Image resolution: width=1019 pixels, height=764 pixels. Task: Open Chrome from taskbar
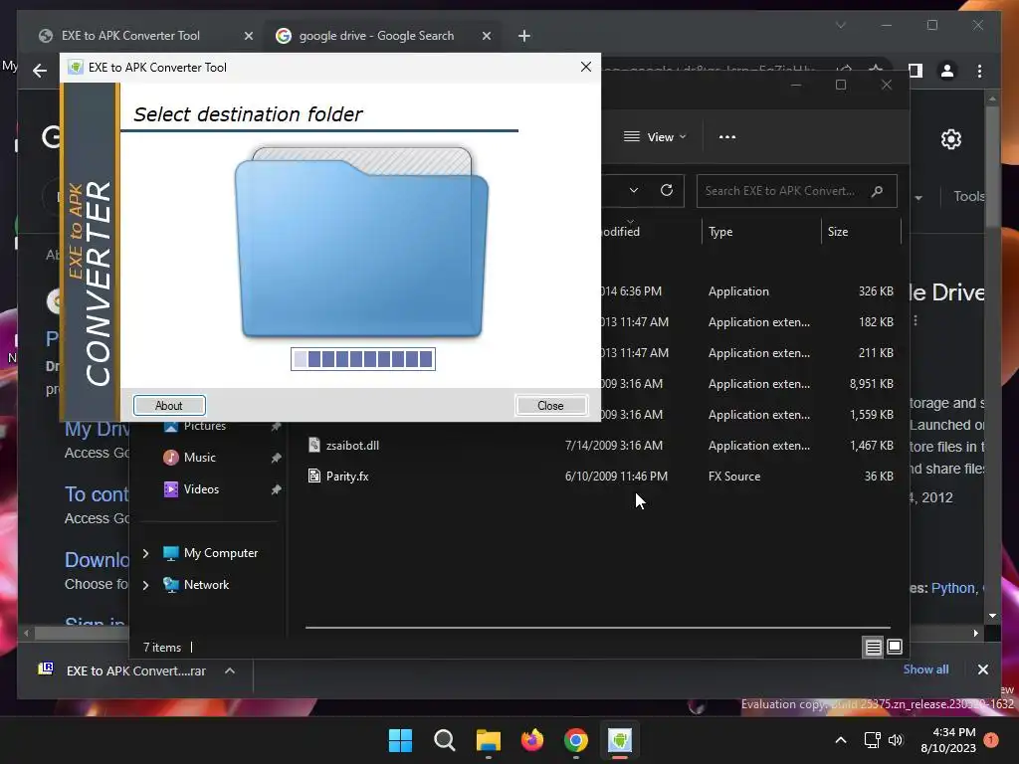coord(576,740)
